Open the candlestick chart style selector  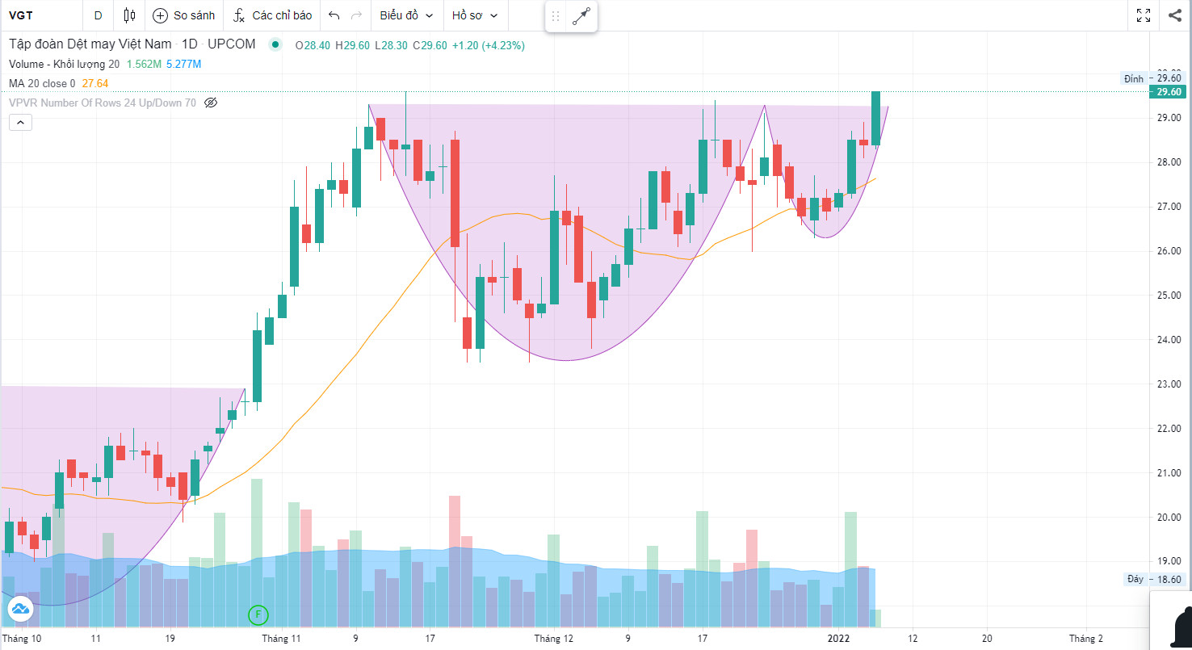pyautogui.click(x=129, y=15)
